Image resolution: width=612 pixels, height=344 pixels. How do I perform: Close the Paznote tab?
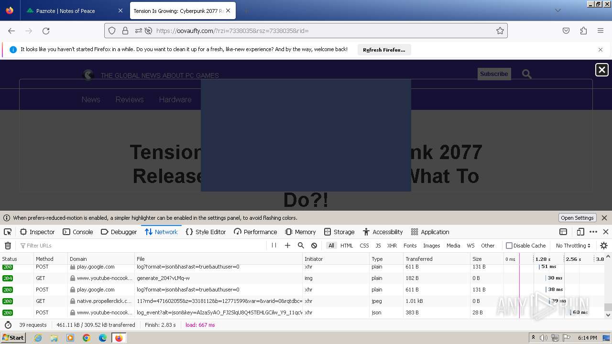120,11
